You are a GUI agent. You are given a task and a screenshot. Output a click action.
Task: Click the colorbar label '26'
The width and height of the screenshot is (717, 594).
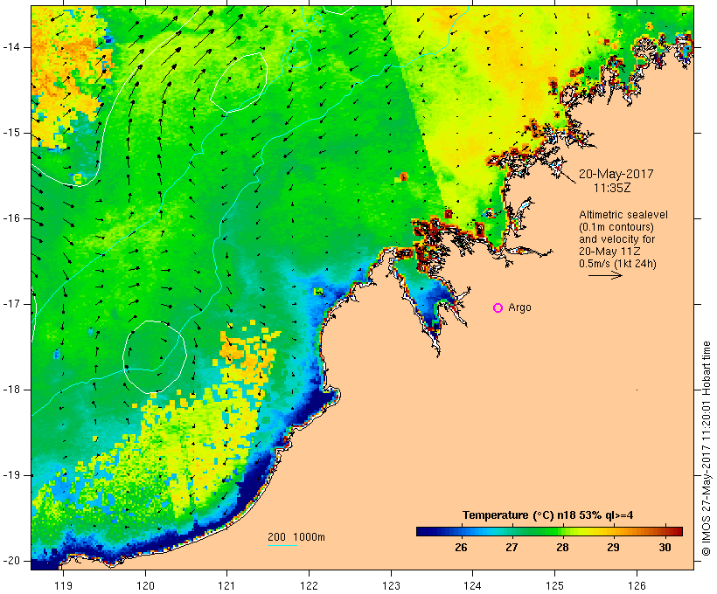pos(461,548)
